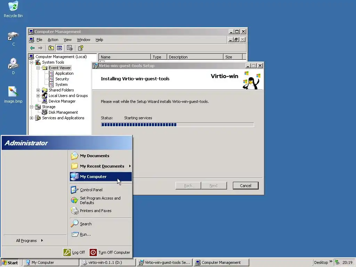The width and height of the screenshot is (356, 267).
Task: Click the installation progress bar
Action: [x=177, y=124]
